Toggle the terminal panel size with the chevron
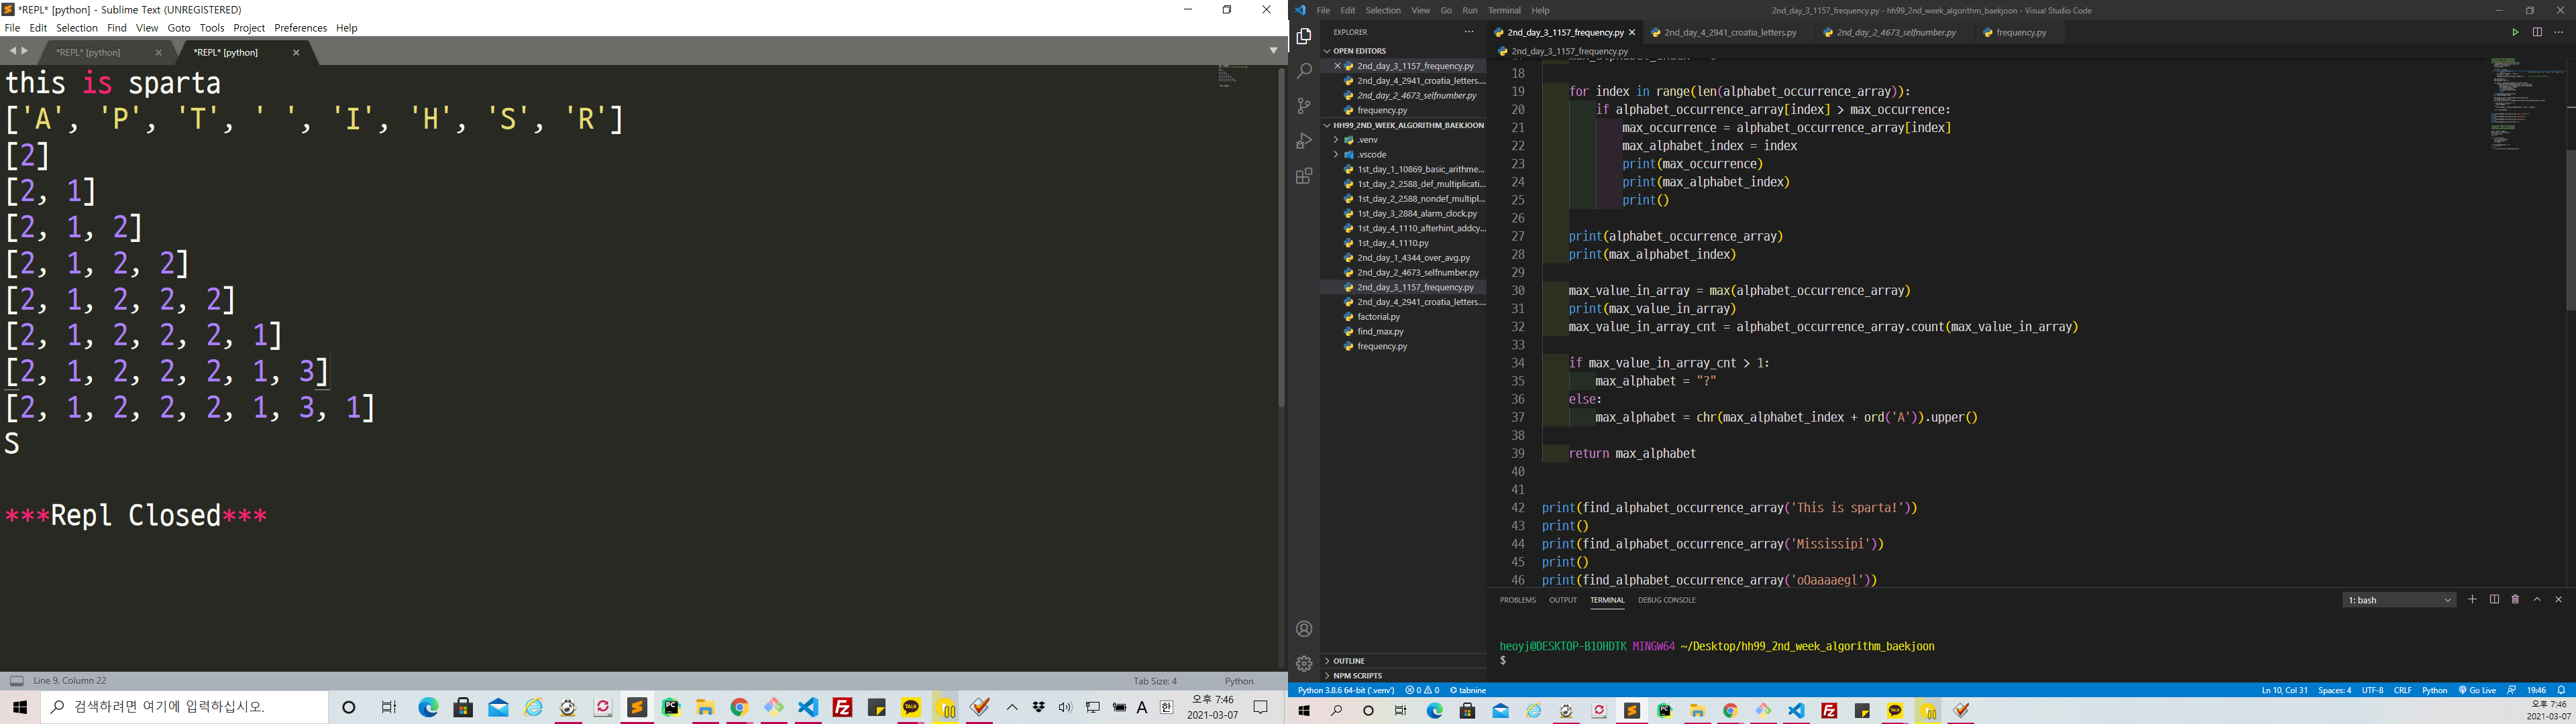 tap(2537, 600)
